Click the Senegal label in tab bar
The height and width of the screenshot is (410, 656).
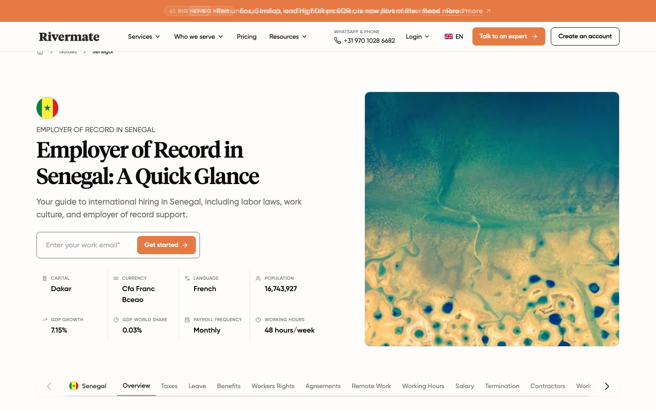pyautogui.click(x=94, y=386)
